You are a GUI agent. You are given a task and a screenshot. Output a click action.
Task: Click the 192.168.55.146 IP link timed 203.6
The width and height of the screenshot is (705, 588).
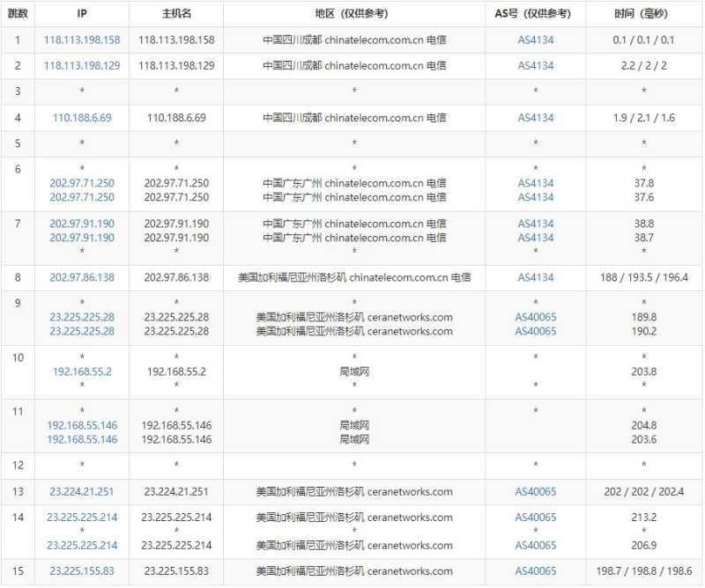(82, 439)
